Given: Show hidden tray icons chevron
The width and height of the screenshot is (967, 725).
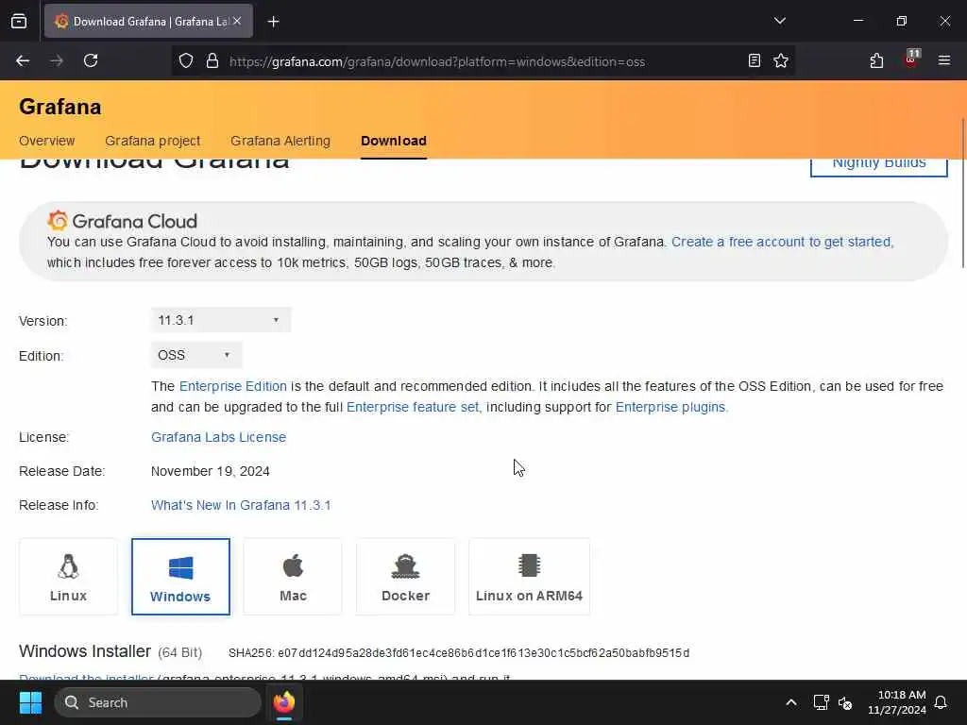Looking at the screenshot, I should [791, 702].
